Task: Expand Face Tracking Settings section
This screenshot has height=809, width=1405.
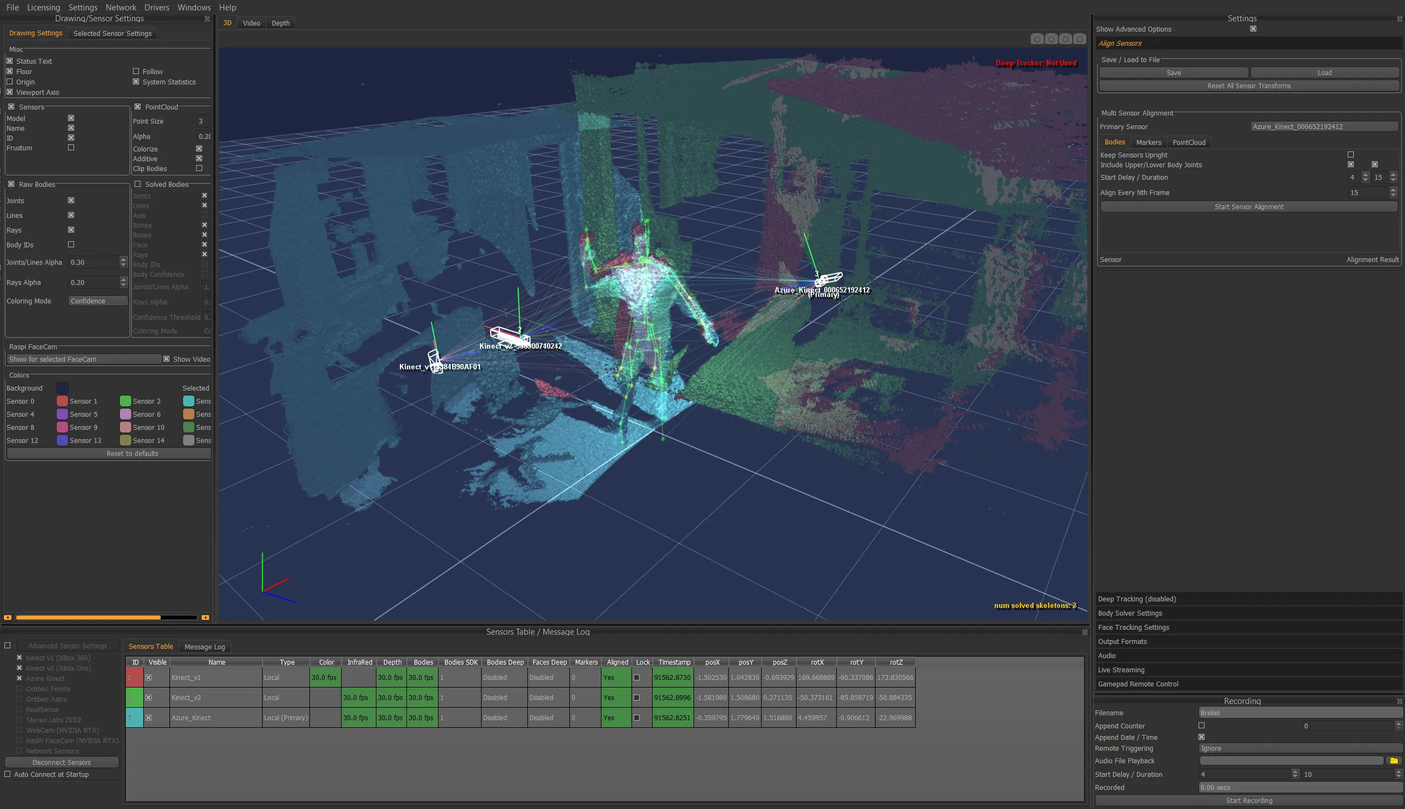Action: click(x=1248, y=627)
